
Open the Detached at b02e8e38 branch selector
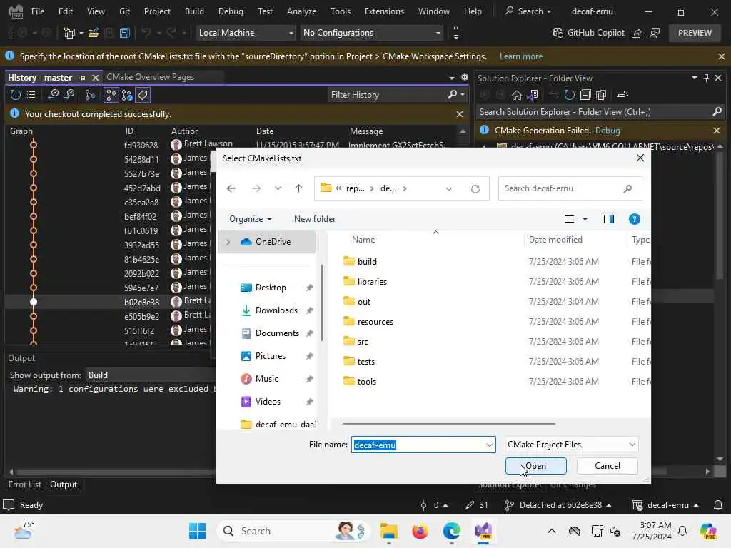(558, 505)
